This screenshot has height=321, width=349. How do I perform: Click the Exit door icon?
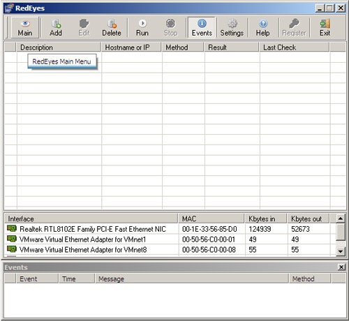click(325, 24)
